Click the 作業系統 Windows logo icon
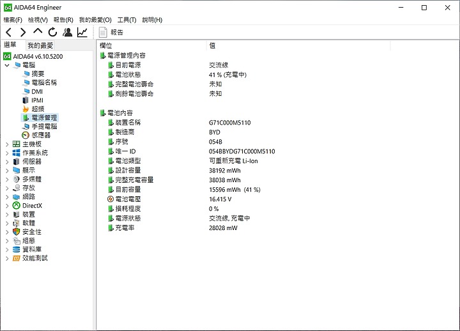The image size is (460, 331). (x=17, y=153)
